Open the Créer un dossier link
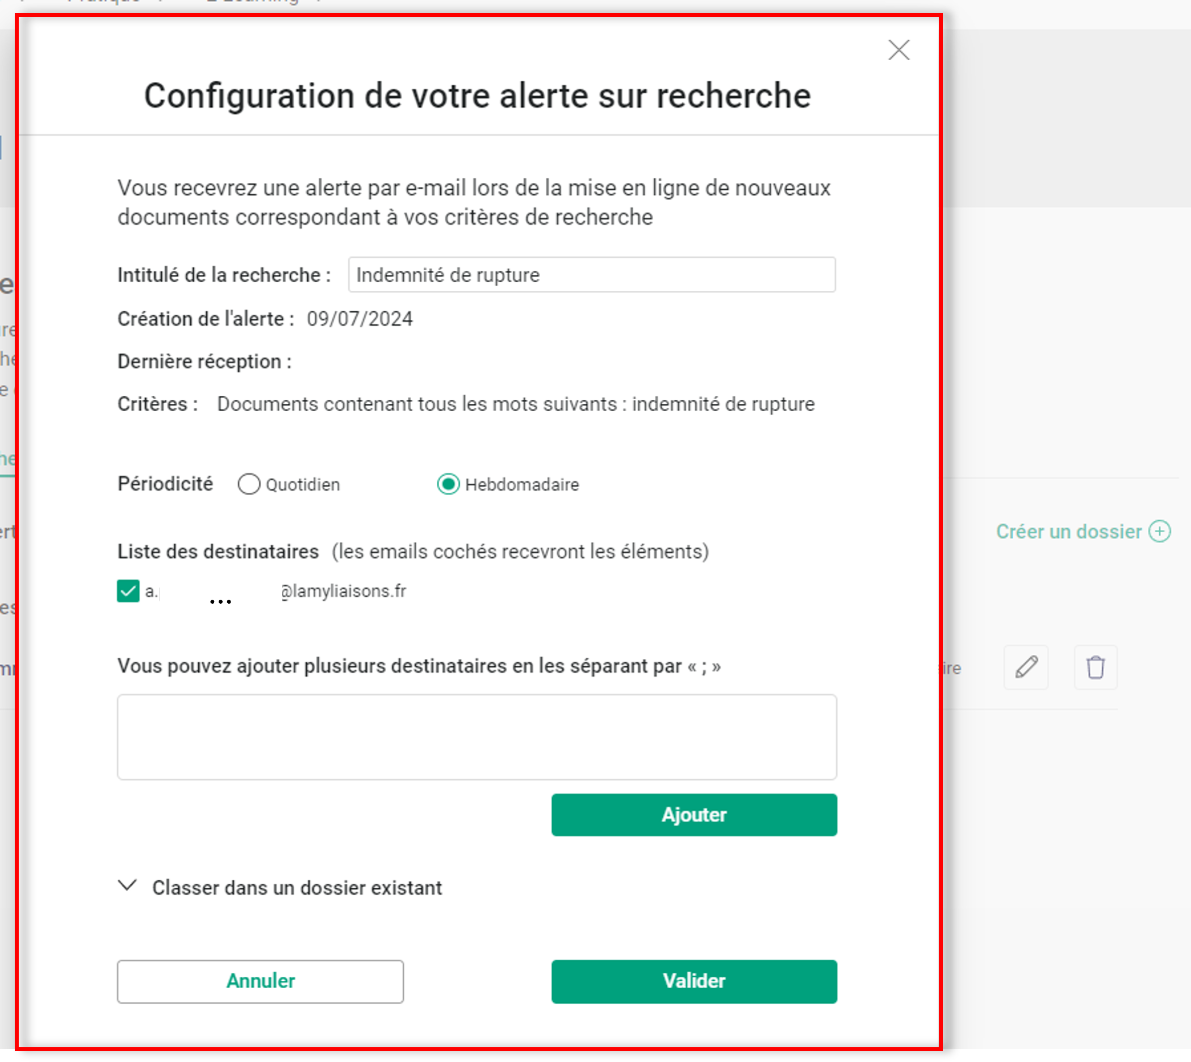This screenshot has width=1191, height=1062. 1068,532
